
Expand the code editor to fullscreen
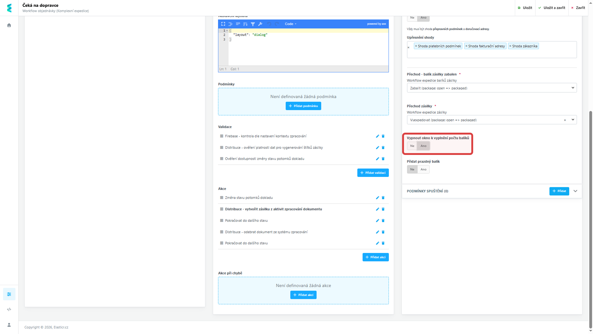coord(223,24)
